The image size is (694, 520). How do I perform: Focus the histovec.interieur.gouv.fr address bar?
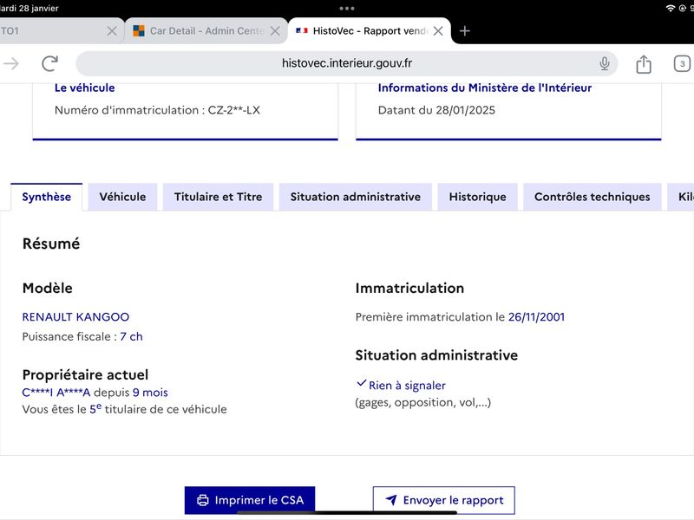point(346,63)
